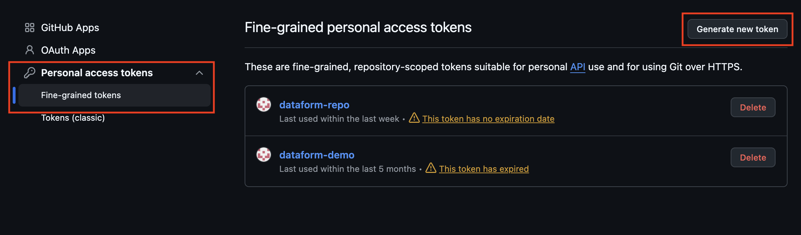Select Tokens (classic) in sidebar
801x235 pixels.
(x=73, y=118)
